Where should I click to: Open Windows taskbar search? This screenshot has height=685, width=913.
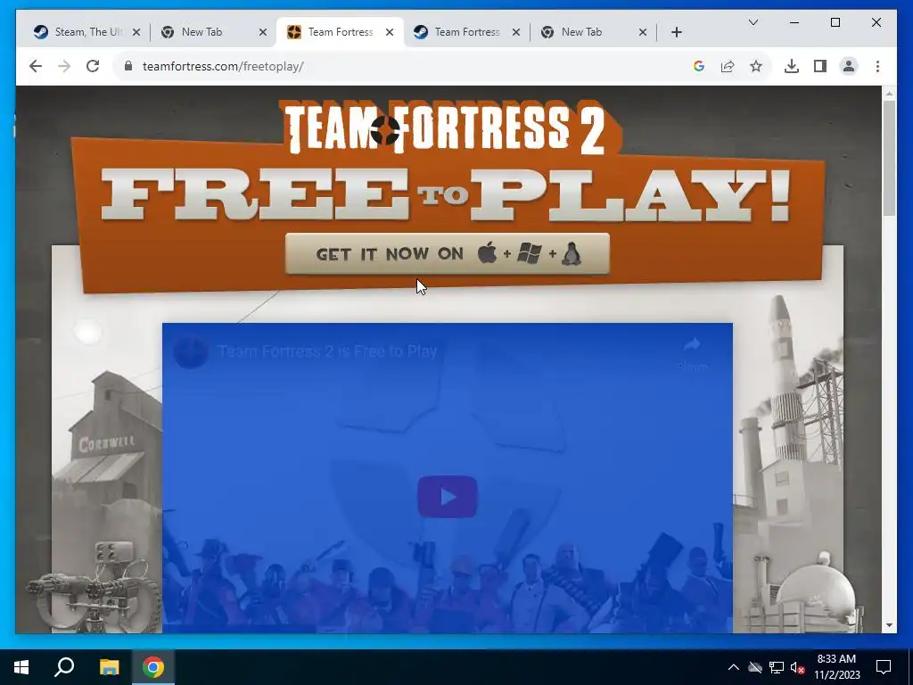pyautogui.click(x=64, y=667)
